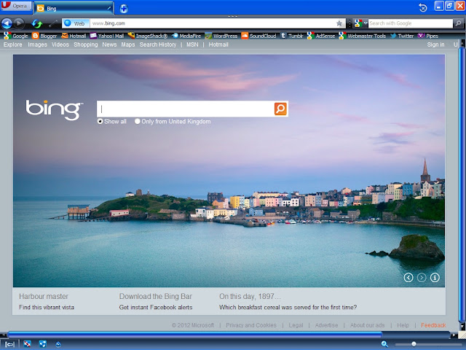
Task: Bookmark page with the star icon
Action: click(x=339, y=23)
